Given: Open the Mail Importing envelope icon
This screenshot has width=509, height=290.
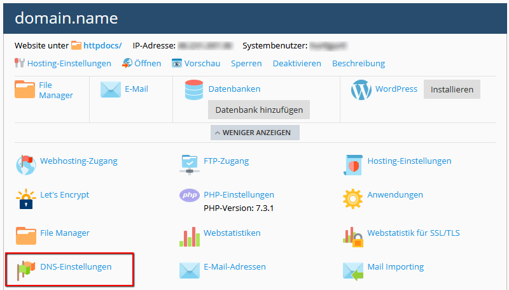Looking at the screenshot, I should tap(352, 270).
